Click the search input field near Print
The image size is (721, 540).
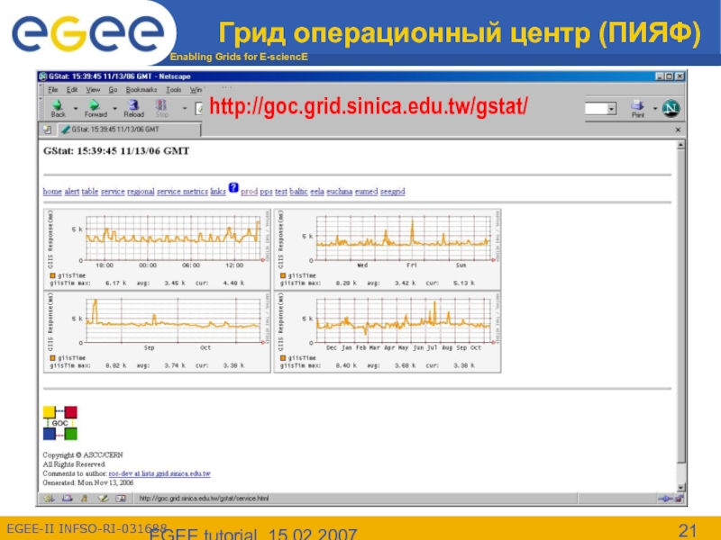click(596, 109)
